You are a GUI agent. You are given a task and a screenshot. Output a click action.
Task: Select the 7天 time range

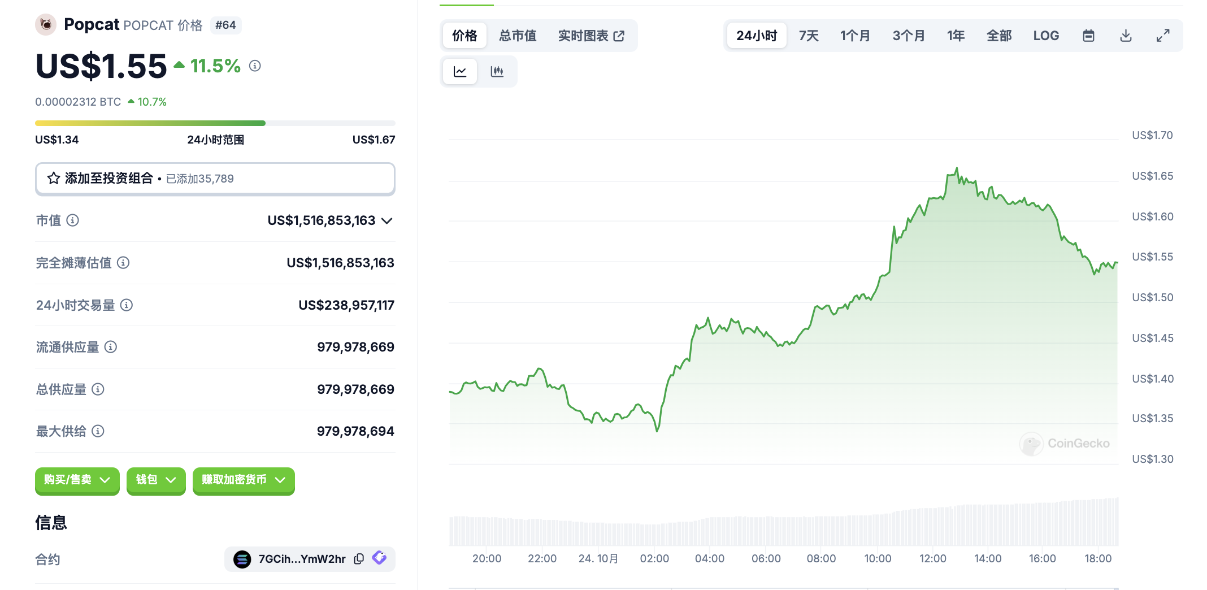[x=809, y=36]
